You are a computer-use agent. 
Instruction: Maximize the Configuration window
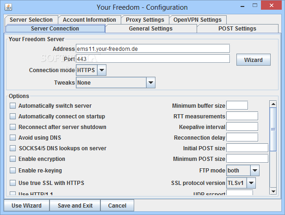[x=255, y=5]
